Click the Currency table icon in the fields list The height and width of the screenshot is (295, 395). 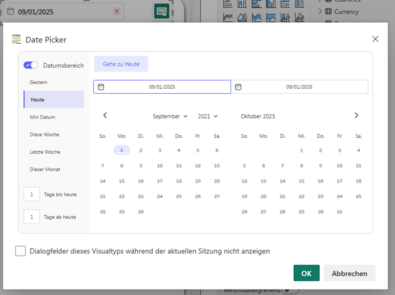pyautogui.click(x=328, y=11)
